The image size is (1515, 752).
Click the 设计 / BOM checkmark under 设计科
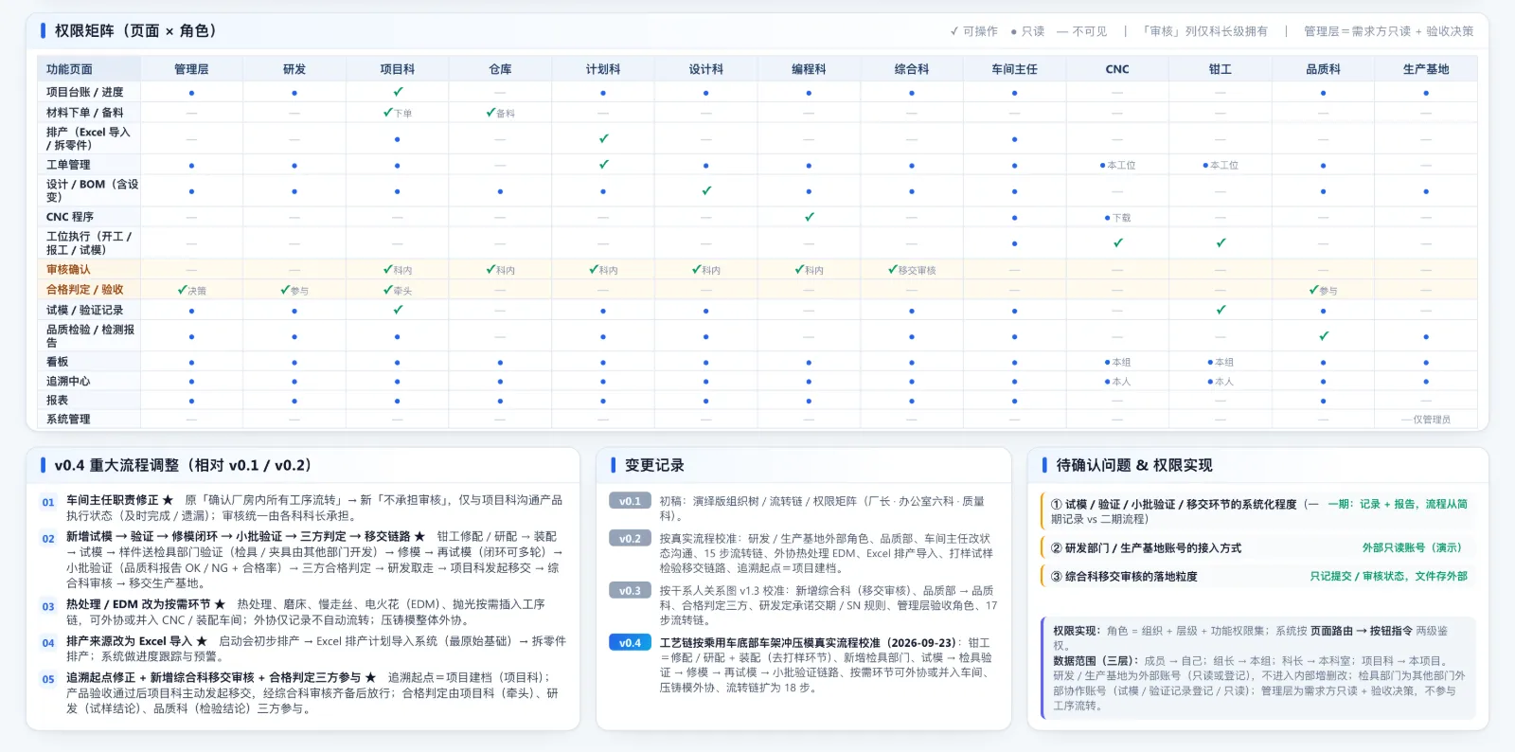[706, 190]
